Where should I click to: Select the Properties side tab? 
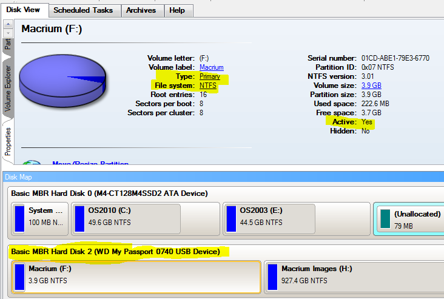8,141
